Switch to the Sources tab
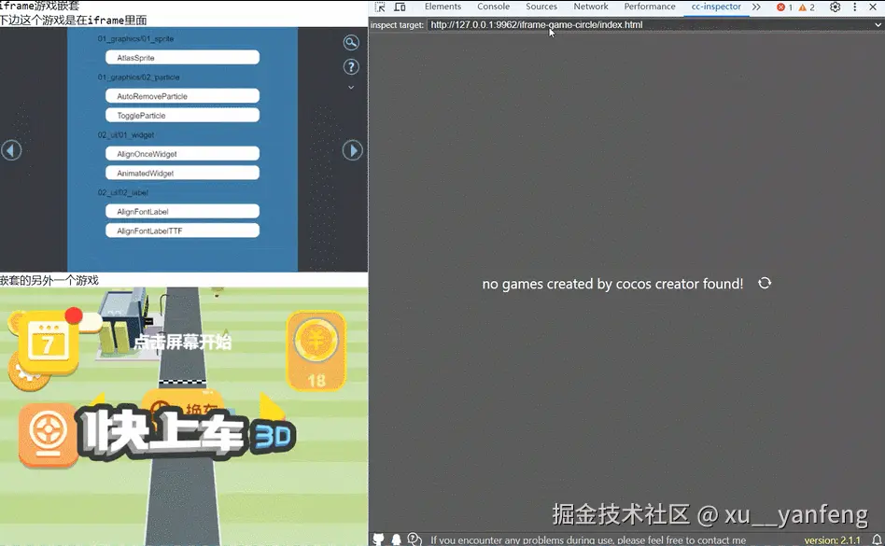Viewport: 885px width, 546px height. pos(541,7)
